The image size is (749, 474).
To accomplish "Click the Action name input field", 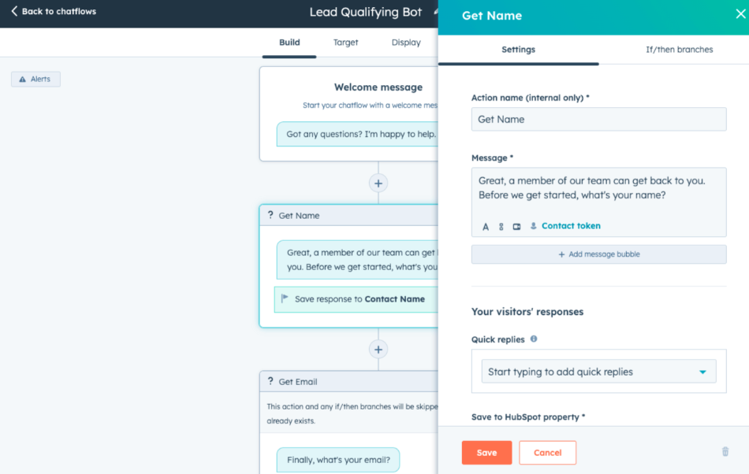I will 598,119.
